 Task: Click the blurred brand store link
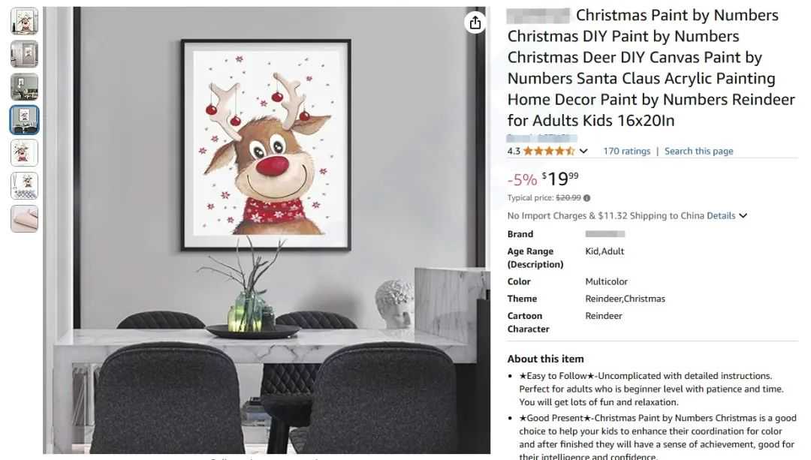[541, 138]
